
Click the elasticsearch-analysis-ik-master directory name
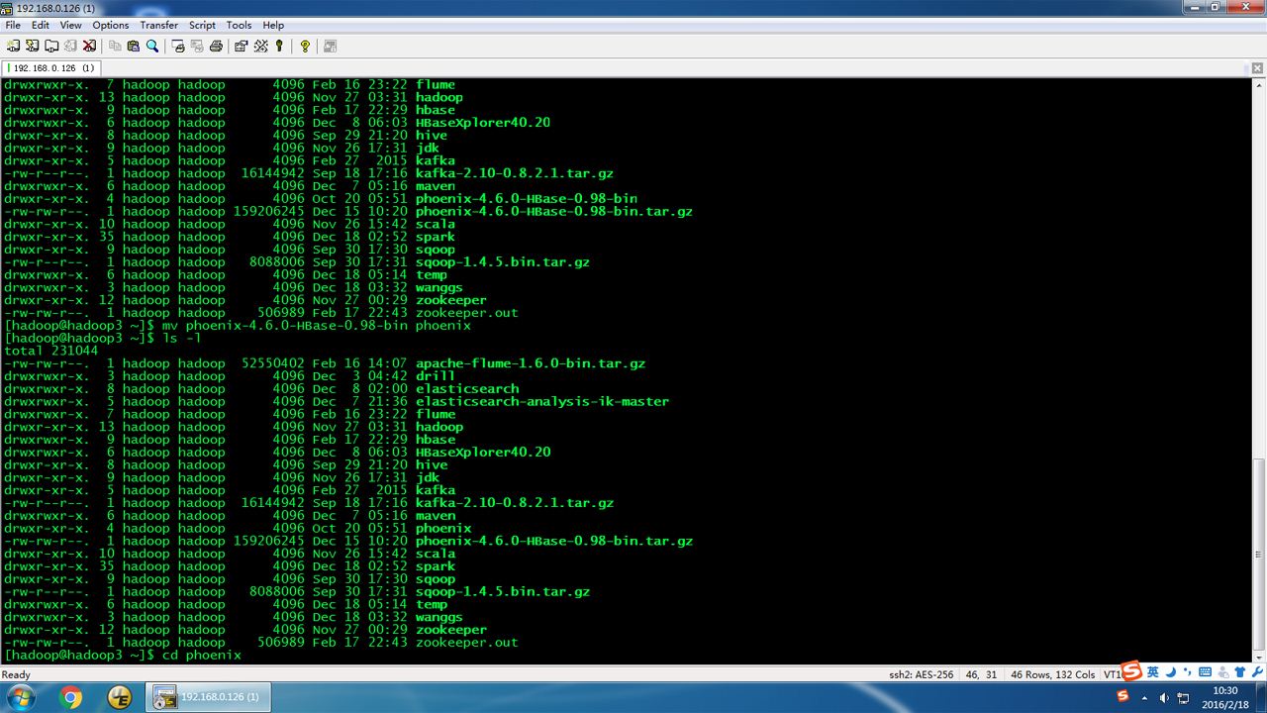click(542, 402)
